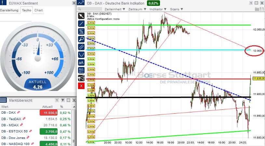Click the red X delete drawings tool
The width and height of the screenshot is (265, 146).
81,86
